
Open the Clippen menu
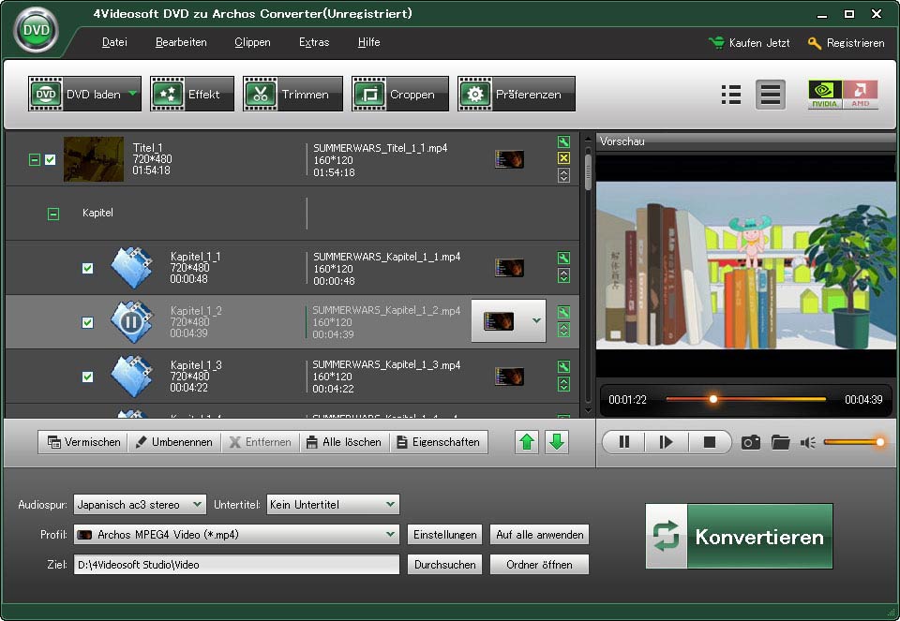click(x=252, y=42)
